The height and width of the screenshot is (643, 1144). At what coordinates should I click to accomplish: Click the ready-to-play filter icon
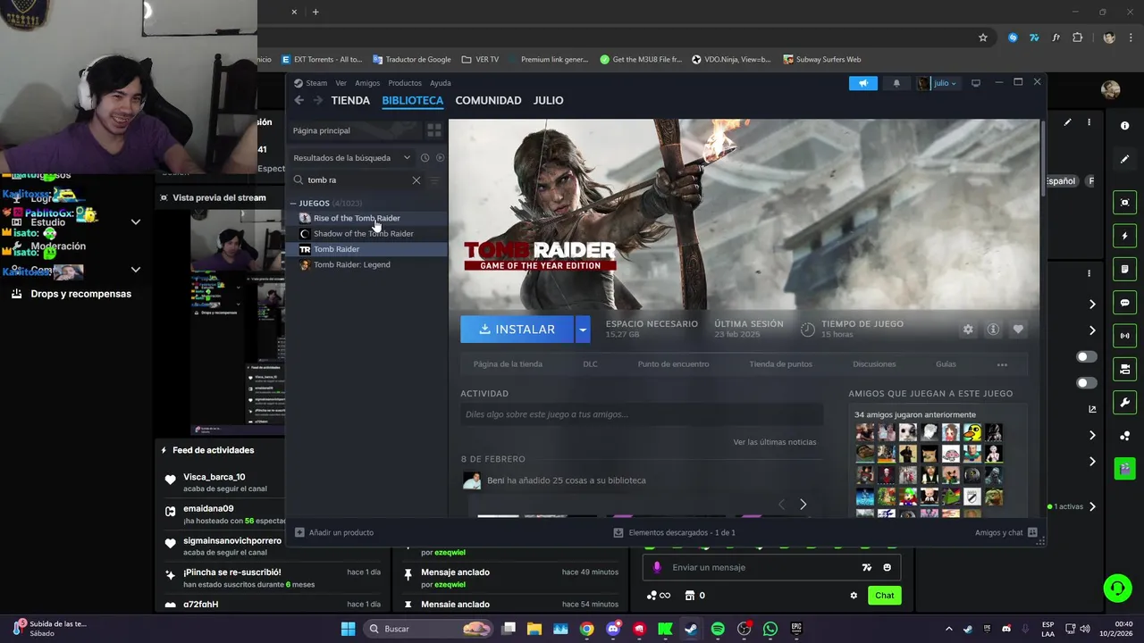(x=440, y=158)
